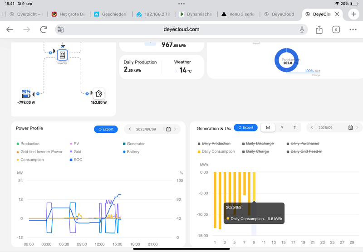
Task: Show the Daily Discharge series
Action: point(258,144)
